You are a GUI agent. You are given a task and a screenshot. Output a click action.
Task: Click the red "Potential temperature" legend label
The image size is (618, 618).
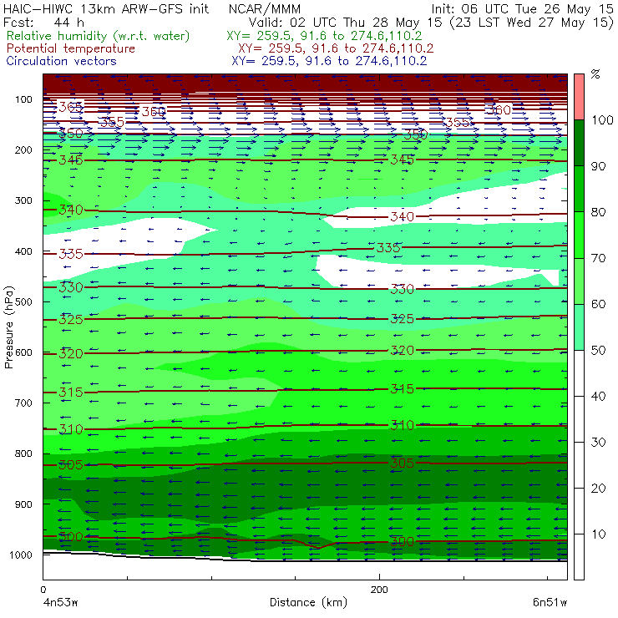coord(70,48)
